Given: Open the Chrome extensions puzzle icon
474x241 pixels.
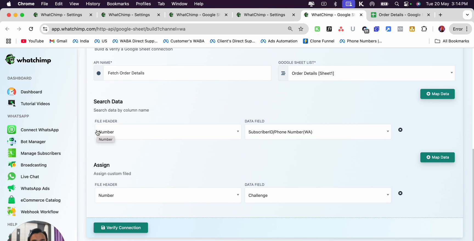Looking at the screenshot, I should [x=424, y=29].
